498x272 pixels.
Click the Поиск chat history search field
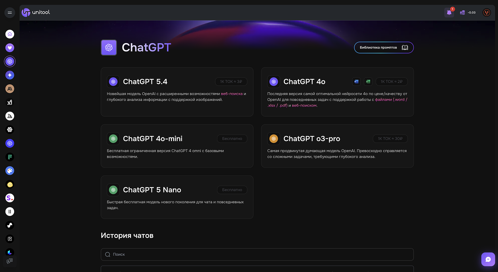tap(257, 254)
